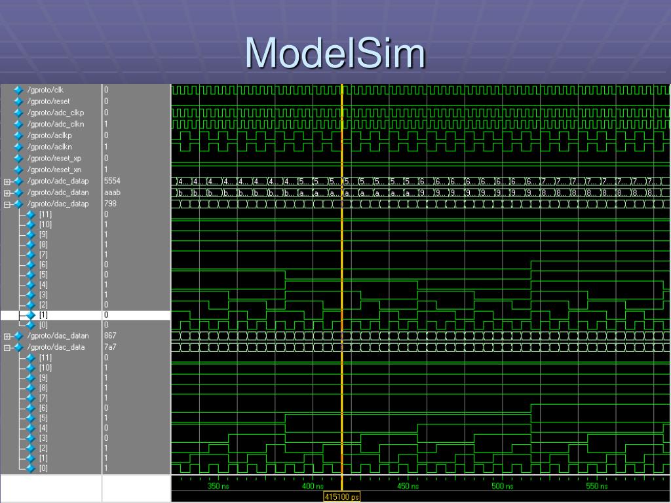The height and width of the screenshot is (503, 671).
Task: Select diamond icon of dac_data bit [2]
Action: [30, 448]
